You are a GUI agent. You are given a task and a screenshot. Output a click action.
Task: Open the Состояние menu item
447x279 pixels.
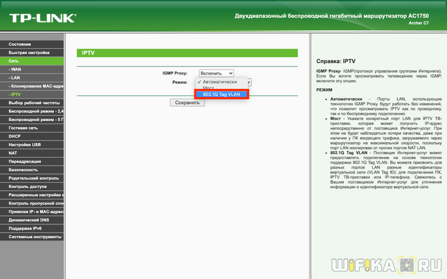coord(31,44)
